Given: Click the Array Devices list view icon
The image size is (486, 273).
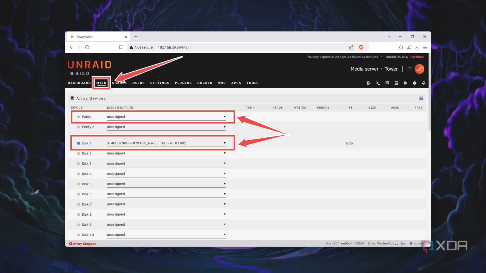Looking at the screenshot, I should pyautogui.click(x=421, y=98).
